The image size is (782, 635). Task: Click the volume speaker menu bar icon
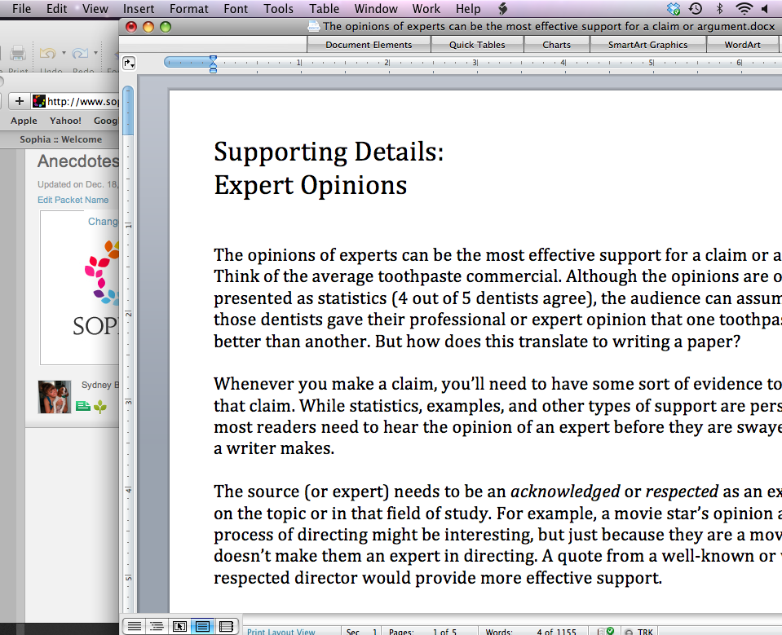click(765, 8)
